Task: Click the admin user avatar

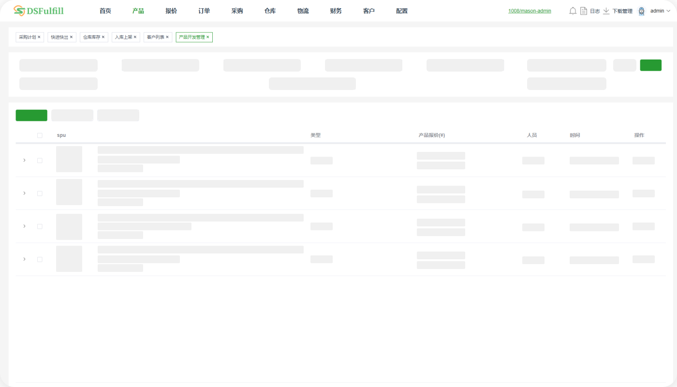Action: coord(642,11)
